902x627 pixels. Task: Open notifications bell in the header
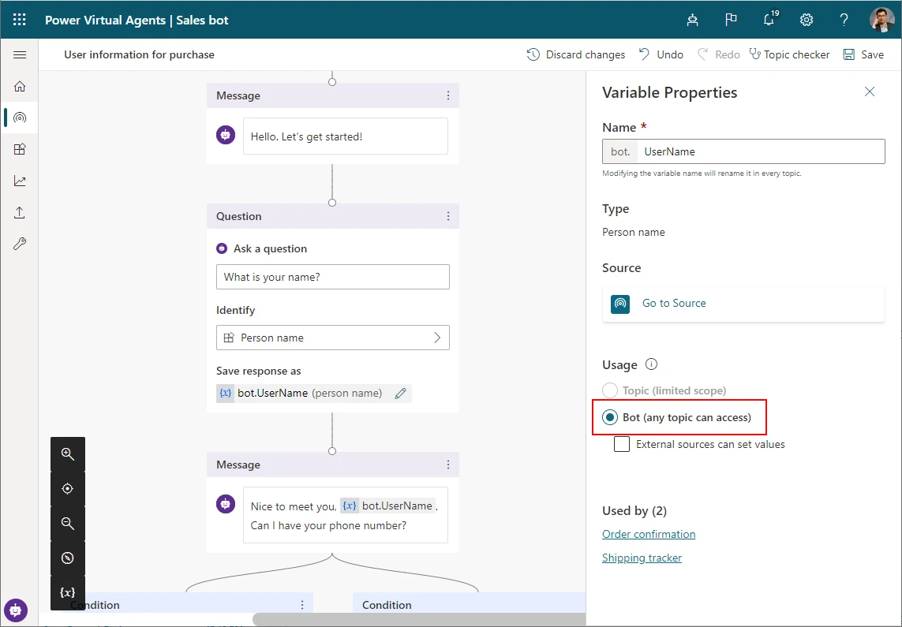pos(769,20)
